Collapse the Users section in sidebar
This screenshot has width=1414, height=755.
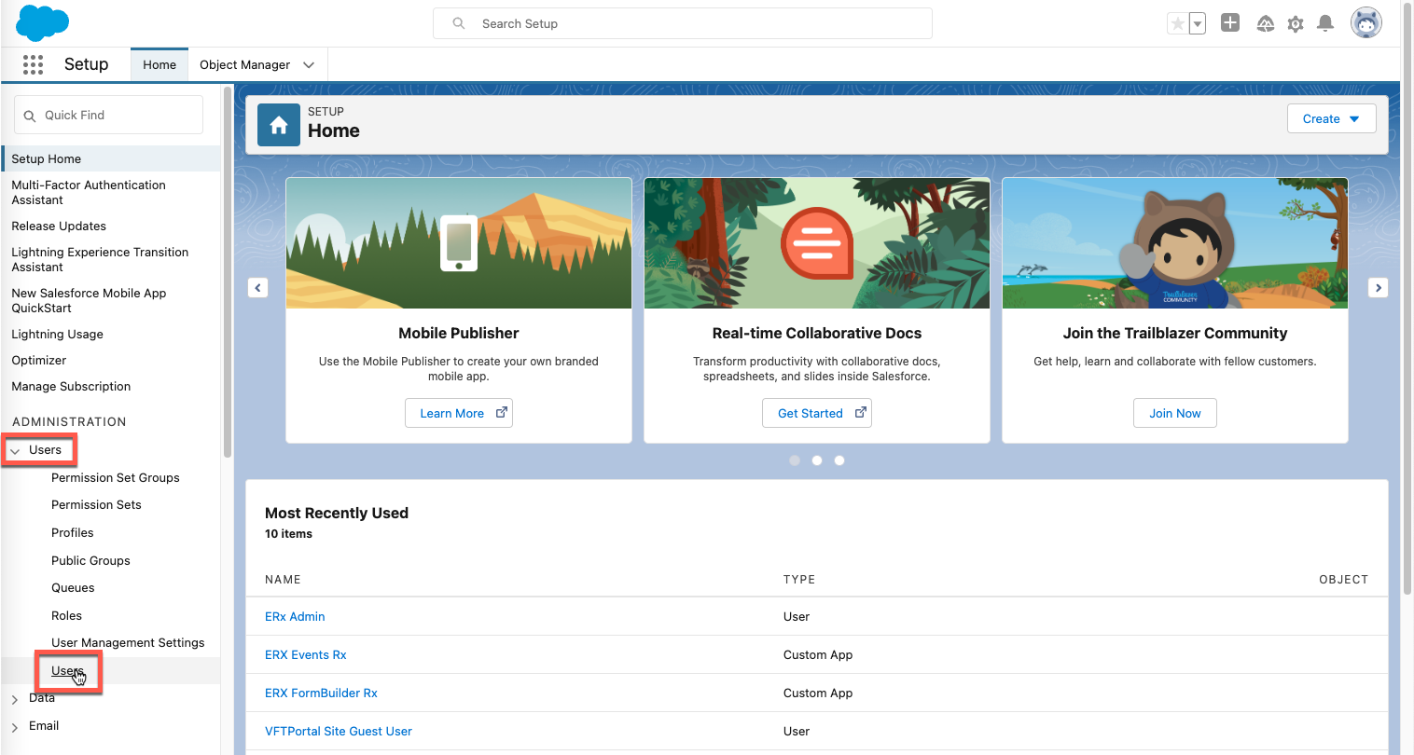click(x=15, y=451)
